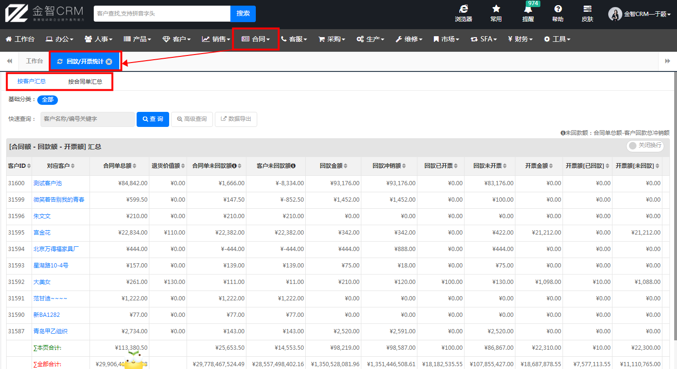Open customer link 范甘迪~~~~

(50, 298)
